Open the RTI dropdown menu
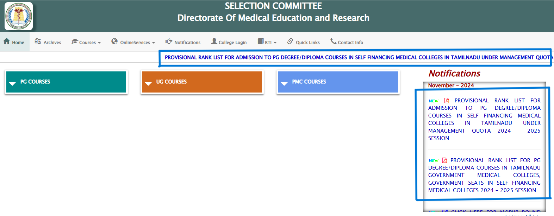Screen dimensions: 554x216 click(270, 43)
